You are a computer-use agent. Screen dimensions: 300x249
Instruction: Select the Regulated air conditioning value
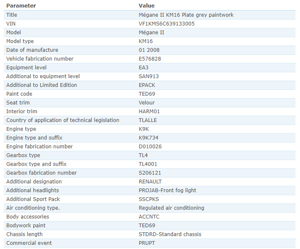click(171, 208)
